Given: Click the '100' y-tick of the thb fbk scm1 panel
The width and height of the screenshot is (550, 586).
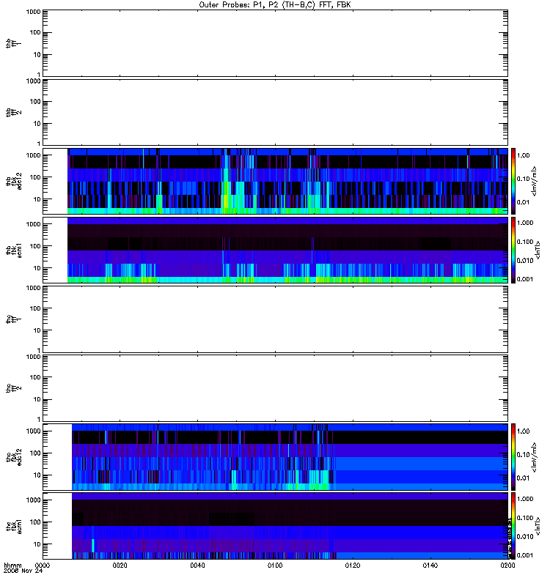Looking at the screenshot, I should [x=35, y=246].
